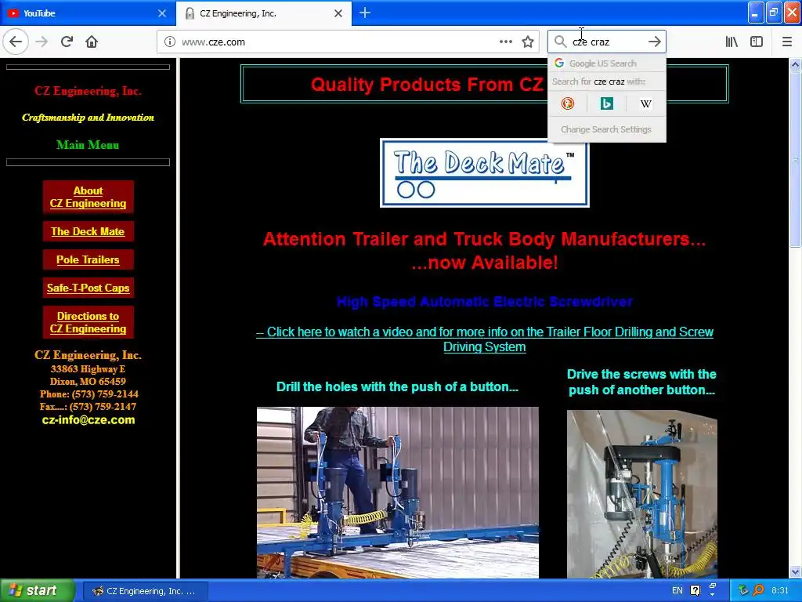Image resolution: width=802 pixels, height=602 pixels.
Task: Click 'Quality Products From CZ' heading
Action: tap(427, 84)
